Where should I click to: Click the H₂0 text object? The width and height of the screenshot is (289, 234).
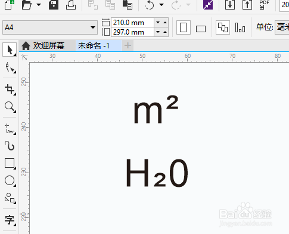click(x=157, y=173)
